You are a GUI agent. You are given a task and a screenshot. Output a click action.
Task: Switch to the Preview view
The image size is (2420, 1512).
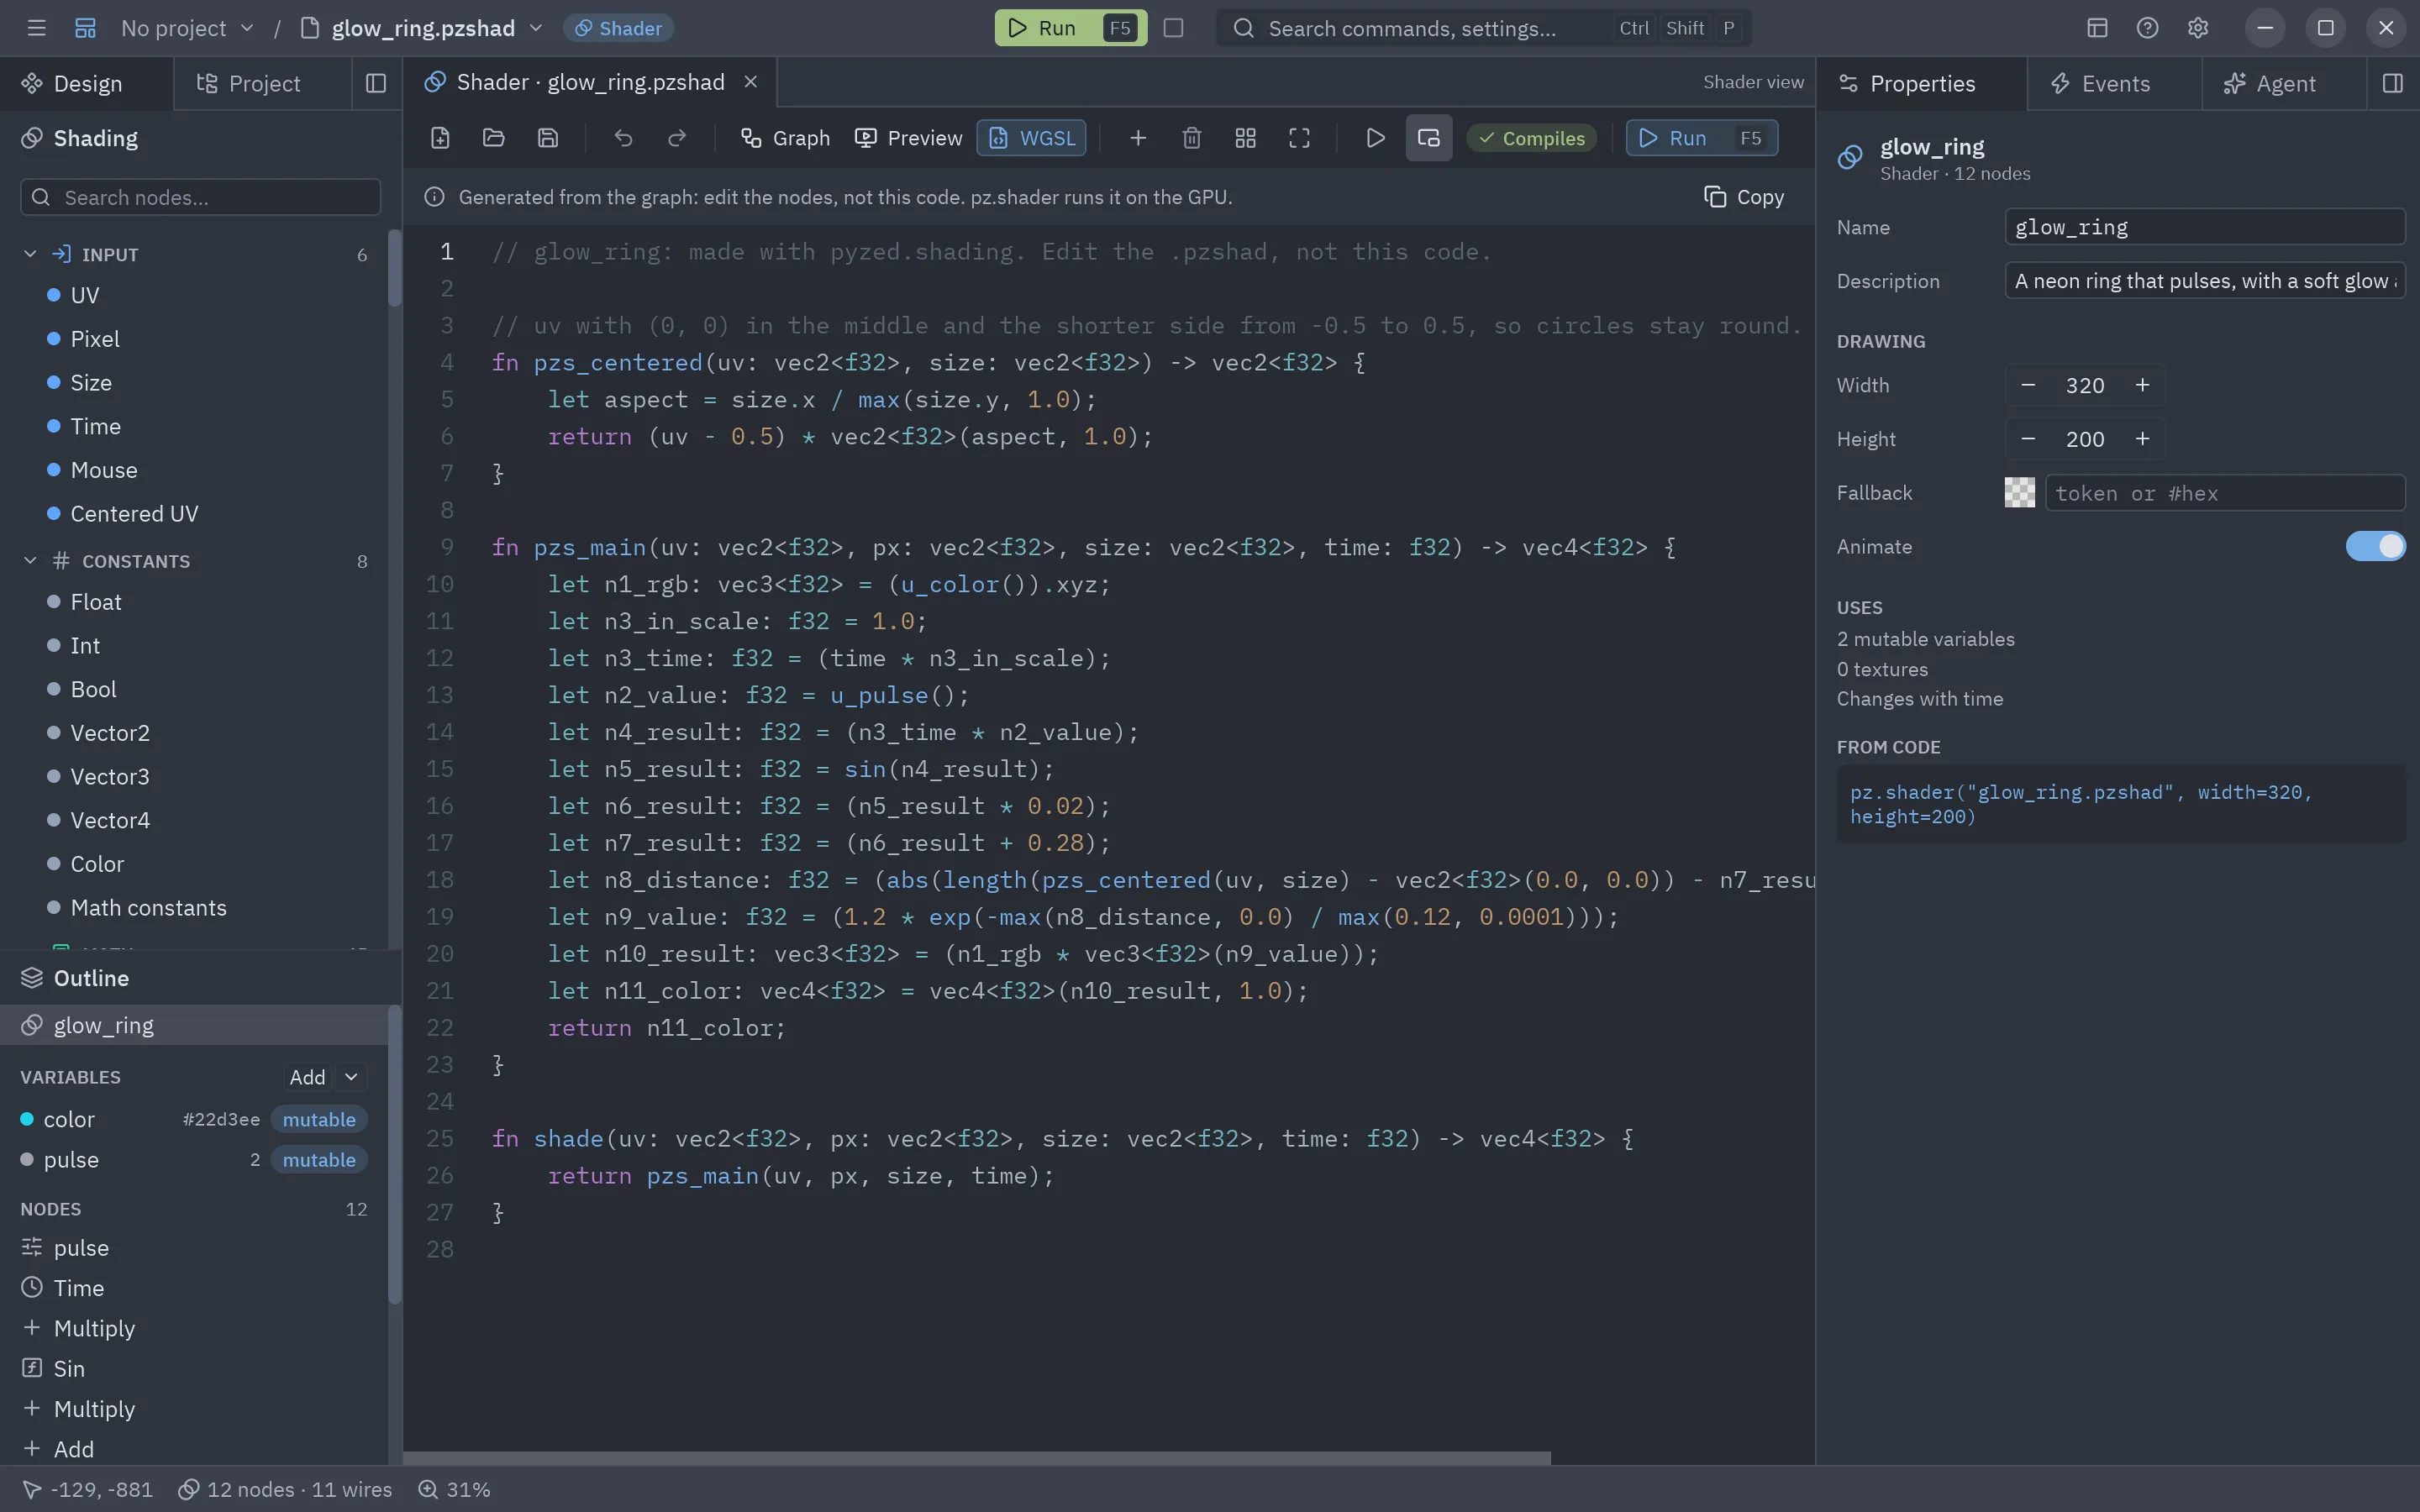pyautogui.click(x=909, y=138)
